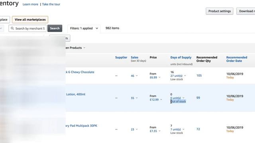Viewport: 255px width, 143px height.
Task: Expand sales 46 chevron
Action: [137, 76]
